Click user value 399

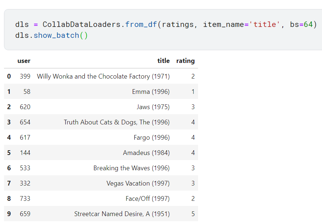coord(25,76)
